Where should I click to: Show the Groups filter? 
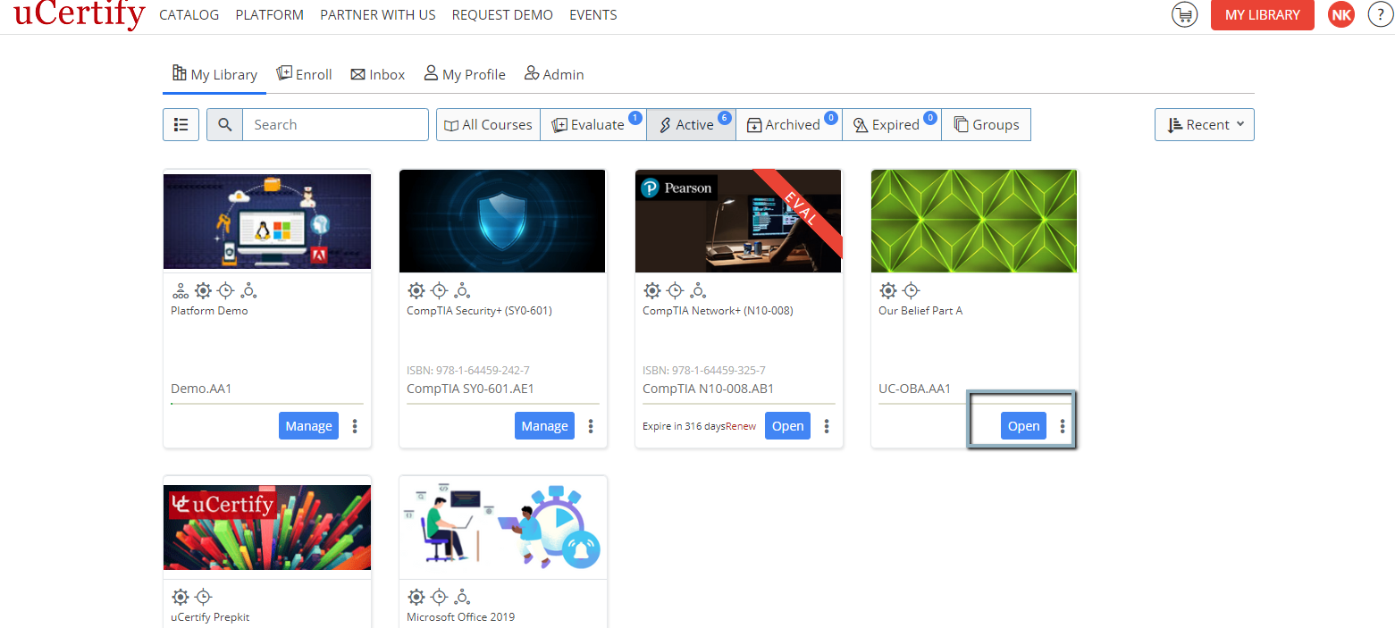986,125
